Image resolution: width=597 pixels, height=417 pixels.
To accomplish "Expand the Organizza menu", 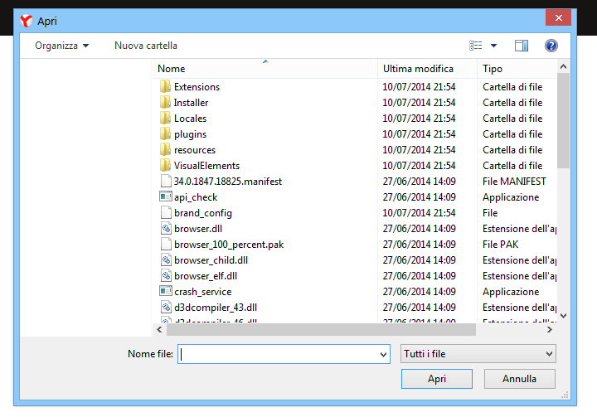I will 61,46.
